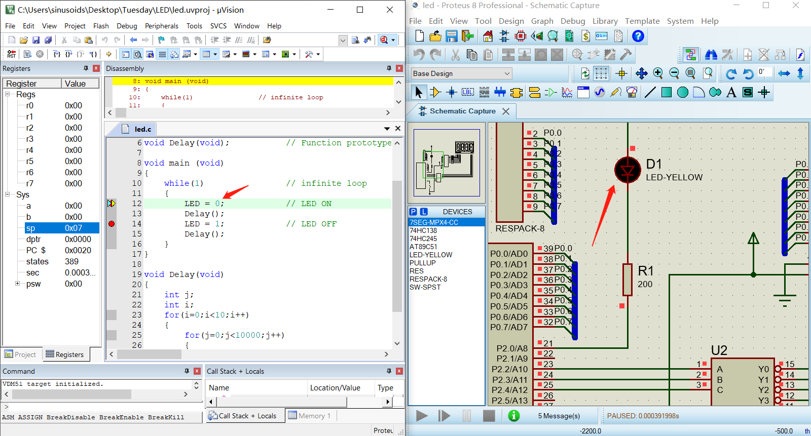
Task: Expand the psw register node
Action: click(17, 284)
